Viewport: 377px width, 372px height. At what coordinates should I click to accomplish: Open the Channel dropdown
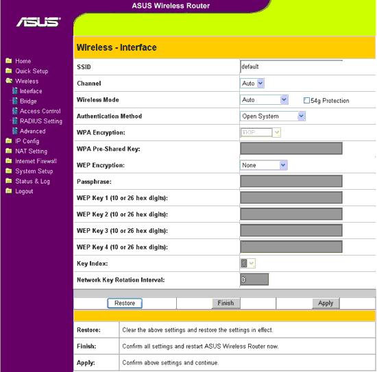click(252, 84)
